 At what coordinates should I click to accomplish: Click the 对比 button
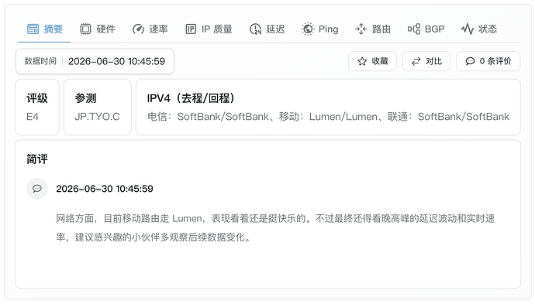[426, 61]
